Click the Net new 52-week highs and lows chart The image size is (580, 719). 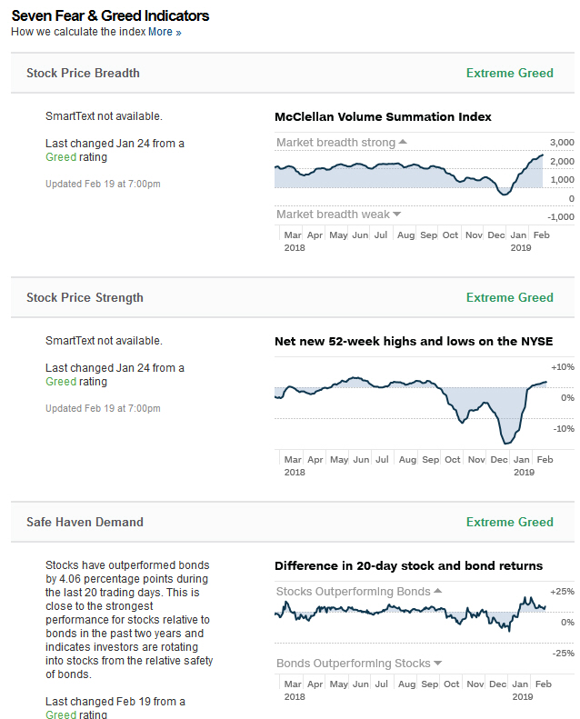(409, 400)
